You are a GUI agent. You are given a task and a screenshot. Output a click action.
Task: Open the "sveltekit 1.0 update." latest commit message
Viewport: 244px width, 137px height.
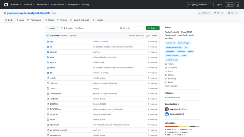[x=68, y=36]
